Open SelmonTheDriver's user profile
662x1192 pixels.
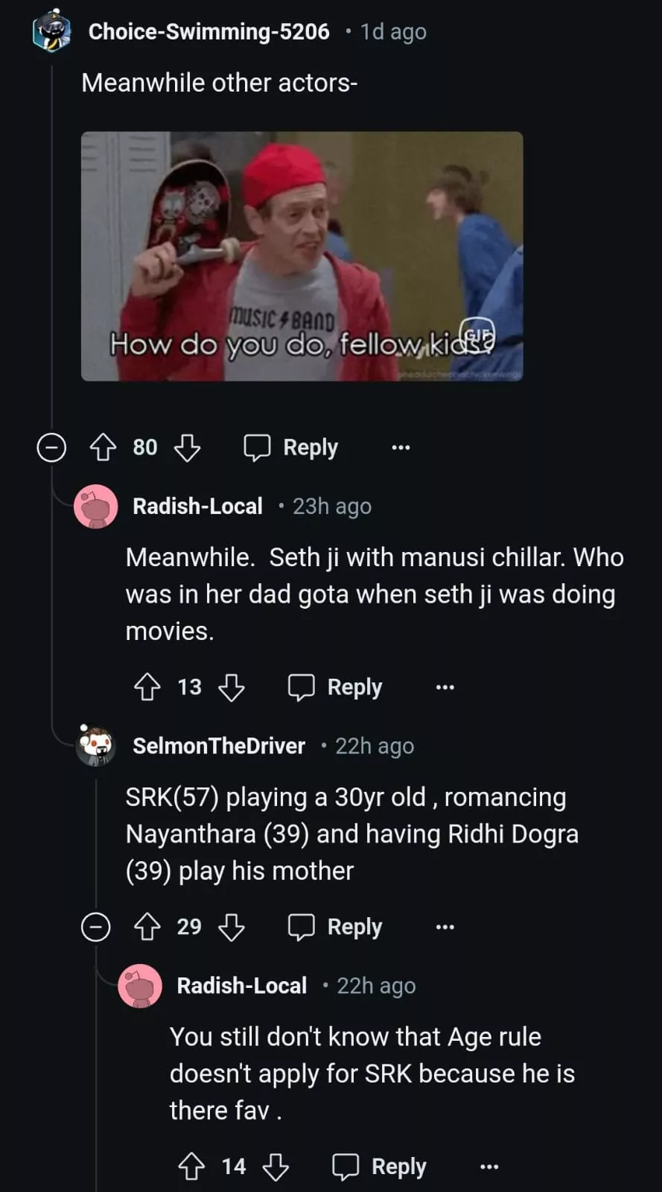[x=219, y=746]
